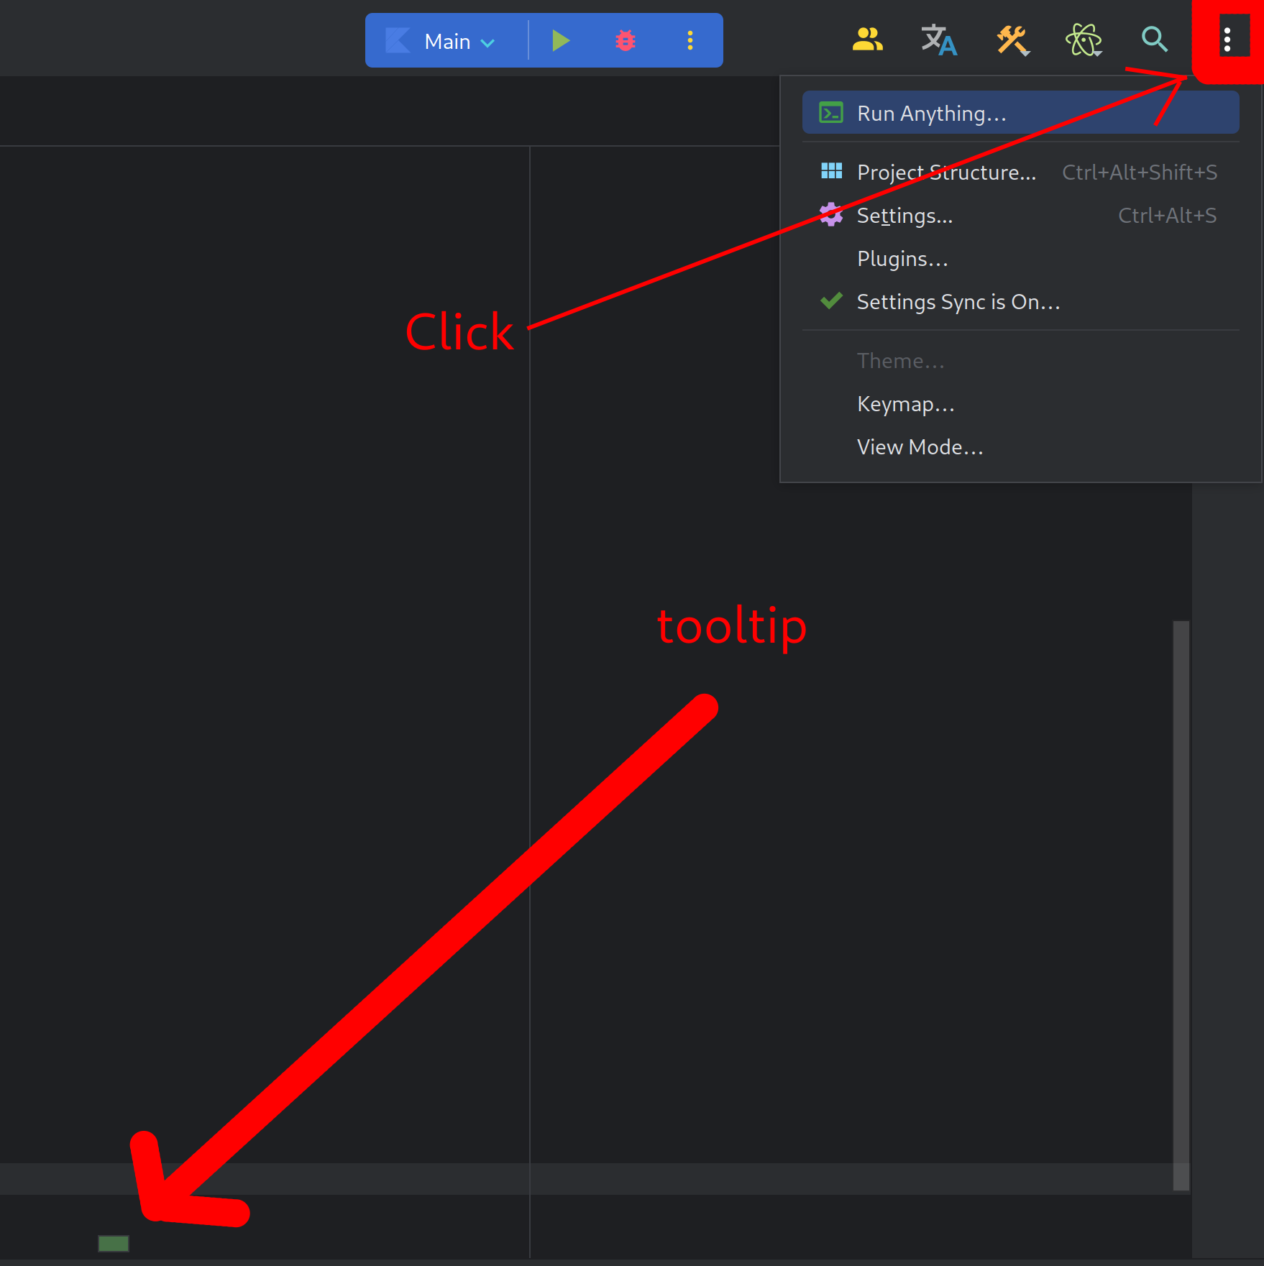Run the Main configuration with the green play icon
Image resolution: width=1264 pixels, height=1266 pixels.
[562, 40]
